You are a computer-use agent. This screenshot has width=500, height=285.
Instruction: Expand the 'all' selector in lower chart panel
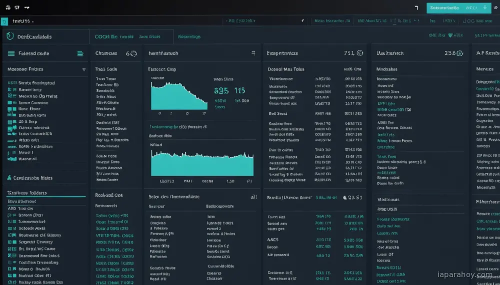pos(253,197)
